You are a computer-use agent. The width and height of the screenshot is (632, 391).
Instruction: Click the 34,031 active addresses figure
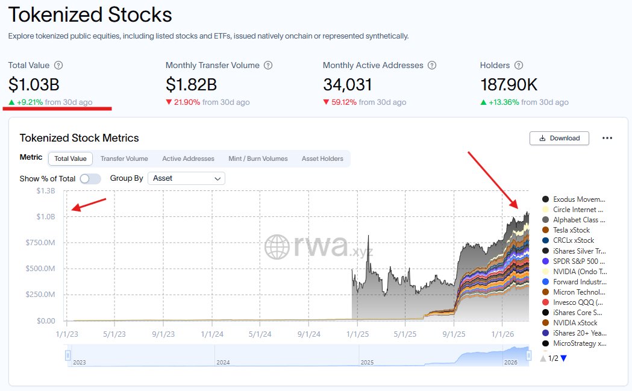[x=348, y=85]
